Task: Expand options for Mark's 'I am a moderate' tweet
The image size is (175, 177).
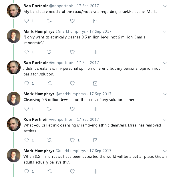Action: pos(165,32)
